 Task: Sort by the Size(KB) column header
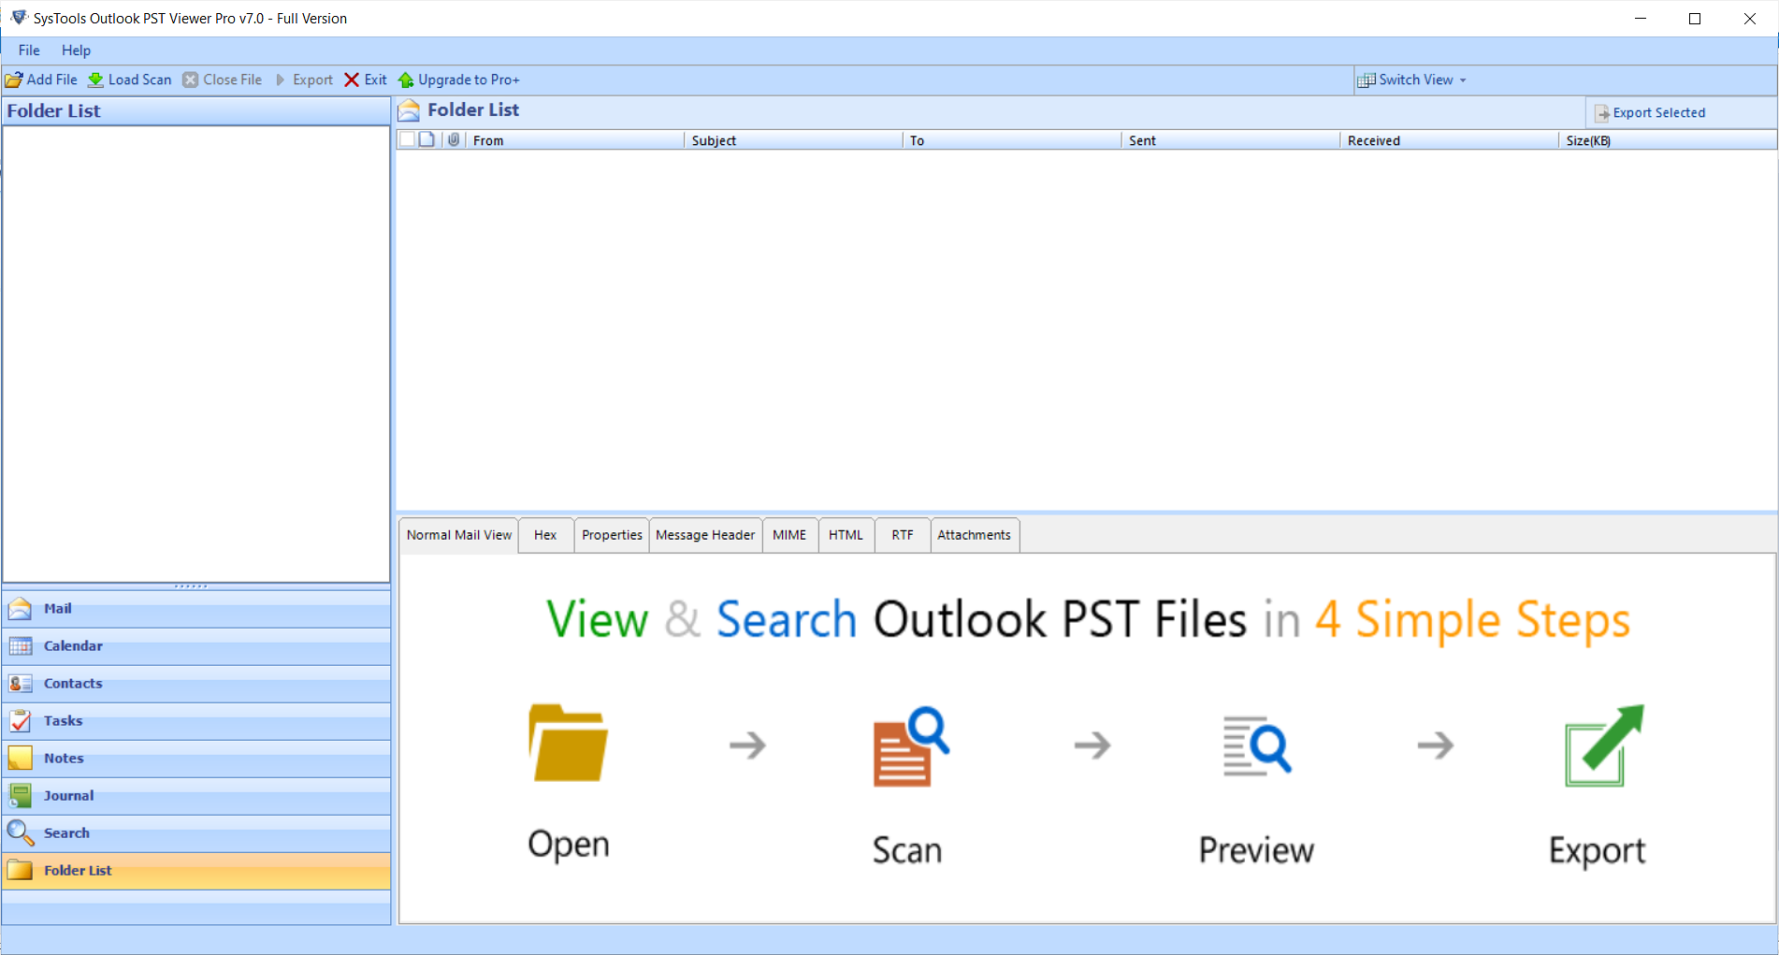point(1669,140)
